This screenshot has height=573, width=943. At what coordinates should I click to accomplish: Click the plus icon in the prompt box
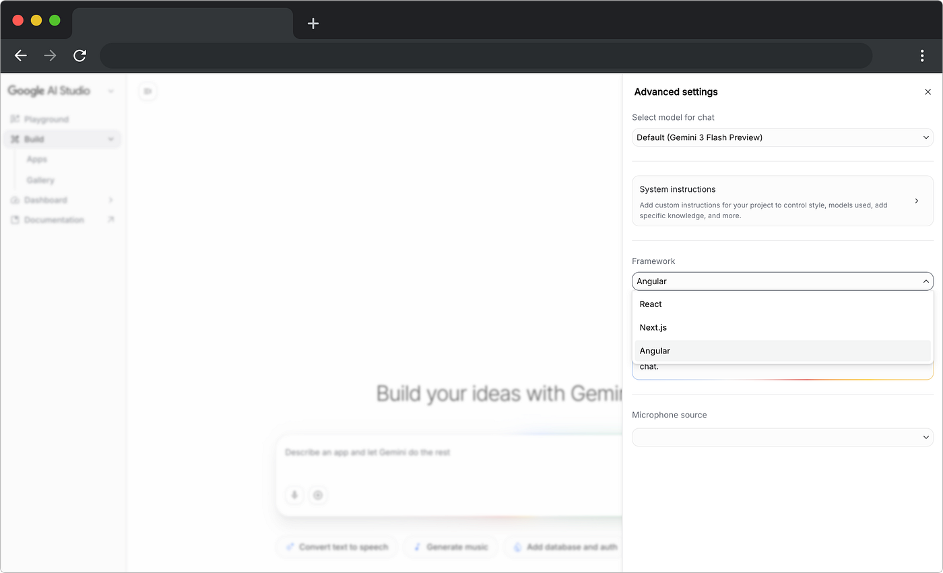click(x=318, y=495)
